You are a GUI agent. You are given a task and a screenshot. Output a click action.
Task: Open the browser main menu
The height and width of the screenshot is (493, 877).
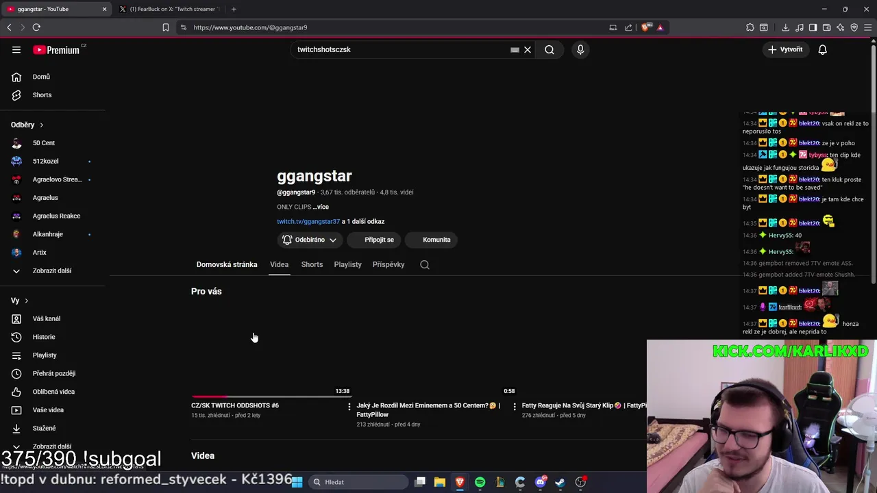point(867,27)
